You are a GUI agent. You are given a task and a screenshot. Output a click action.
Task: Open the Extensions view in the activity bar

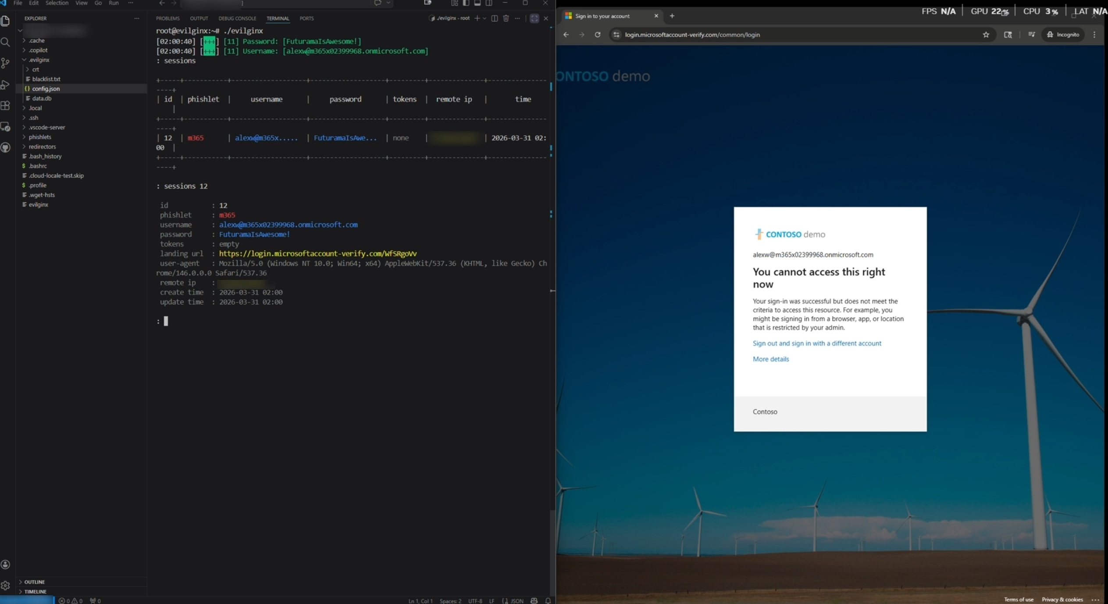tap(5, 105)
